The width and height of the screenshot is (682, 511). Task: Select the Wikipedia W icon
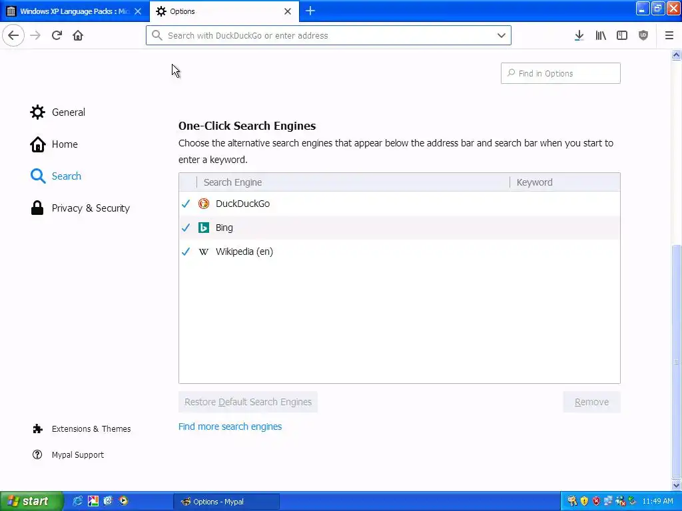point(204,252)
